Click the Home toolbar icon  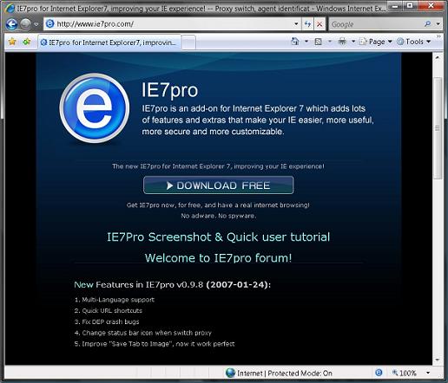point(295,42)
